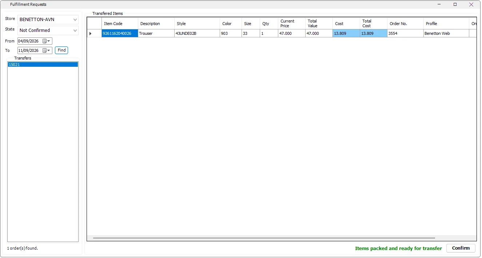Image resolution: width=482 pixels, height=258 pixels.
Task: Click the size cell 33
Action: [251, 33]
